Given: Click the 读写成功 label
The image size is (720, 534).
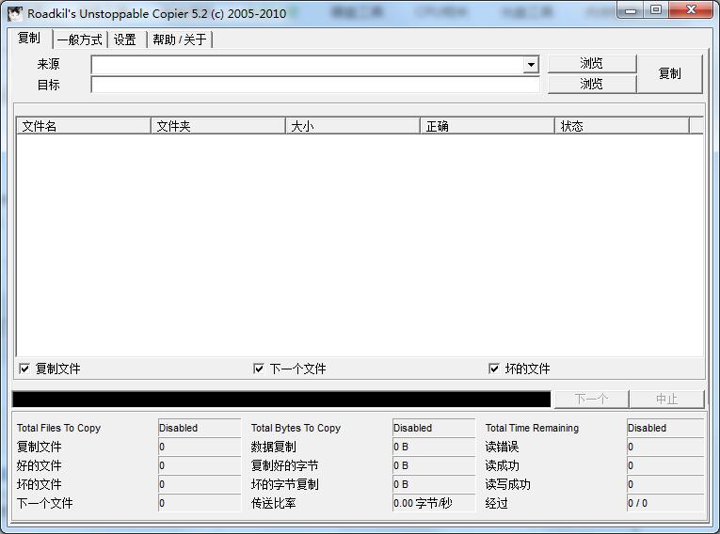Looking at the screenshot, I should click(508, 484).
